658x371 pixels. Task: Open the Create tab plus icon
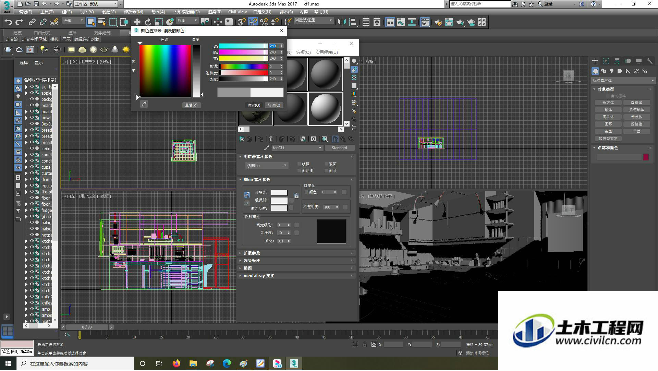click(595, 61)
